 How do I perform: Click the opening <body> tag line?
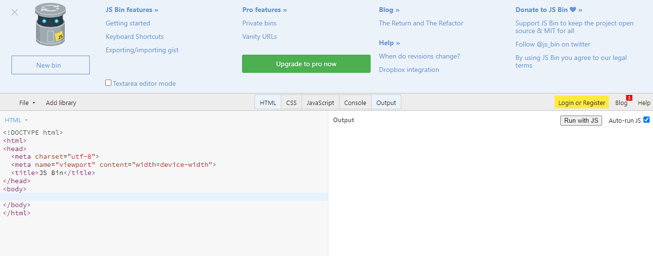[14, 189]
